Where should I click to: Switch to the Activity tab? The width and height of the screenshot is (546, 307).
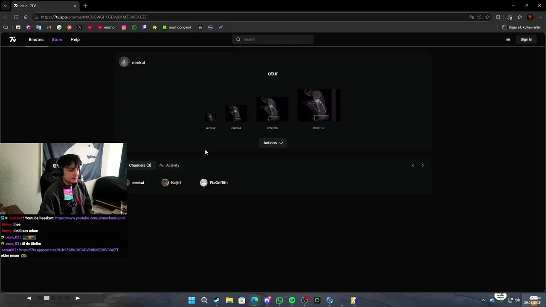tap(169, 165)
